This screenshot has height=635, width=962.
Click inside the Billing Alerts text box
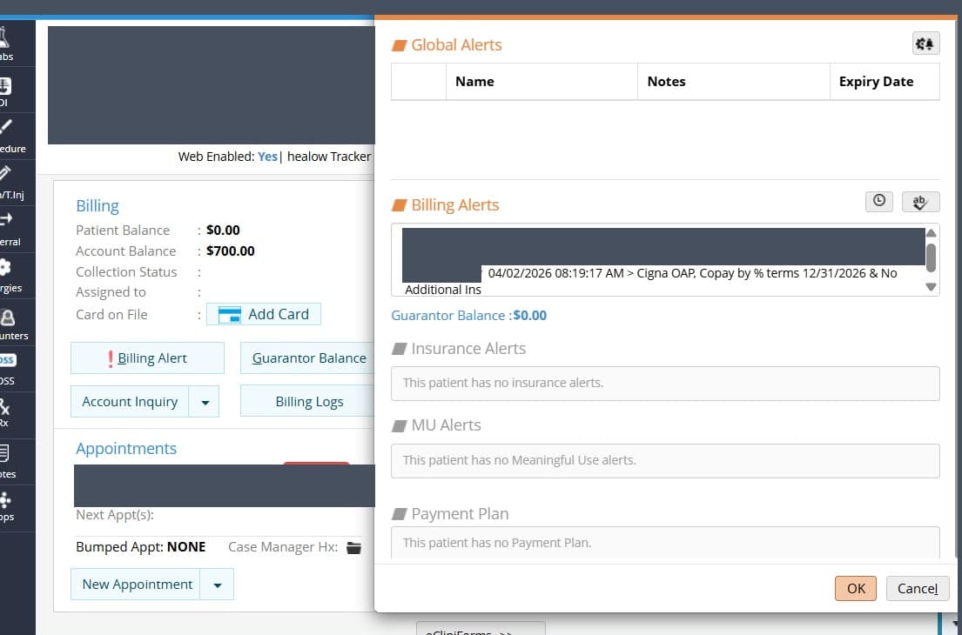(659, 260)
